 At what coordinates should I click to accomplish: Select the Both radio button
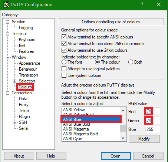131,62
